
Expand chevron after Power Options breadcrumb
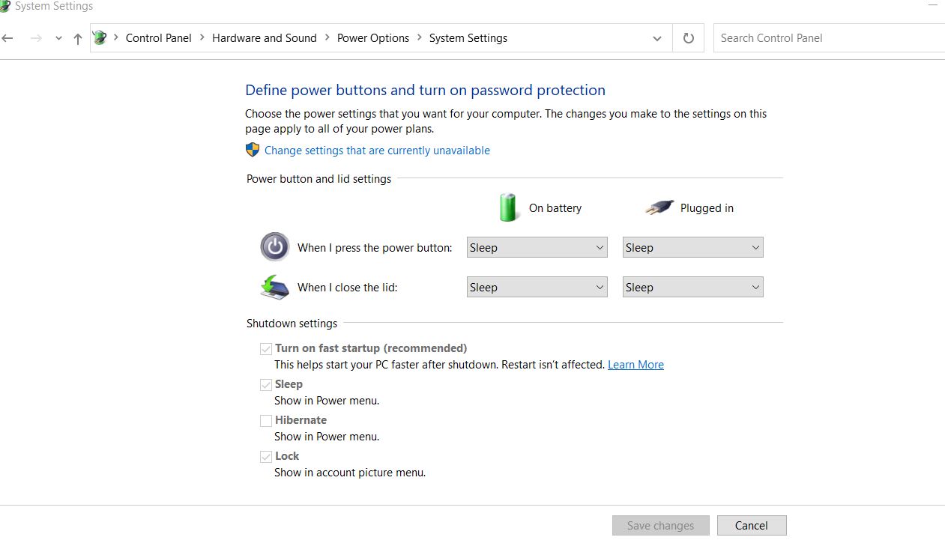(x=420, y=38)
